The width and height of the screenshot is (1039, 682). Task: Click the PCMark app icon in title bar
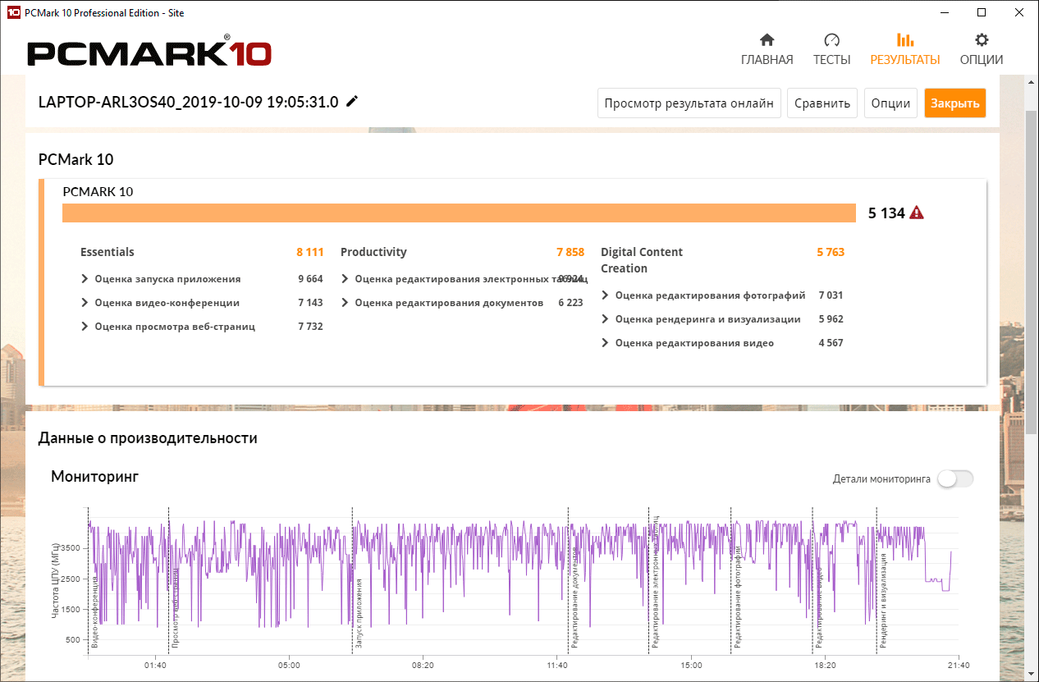coord(13,12)
